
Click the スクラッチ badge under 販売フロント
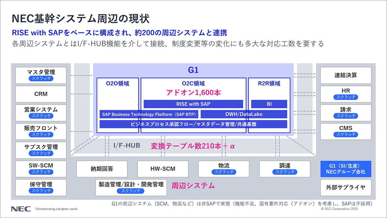[41, 135]
